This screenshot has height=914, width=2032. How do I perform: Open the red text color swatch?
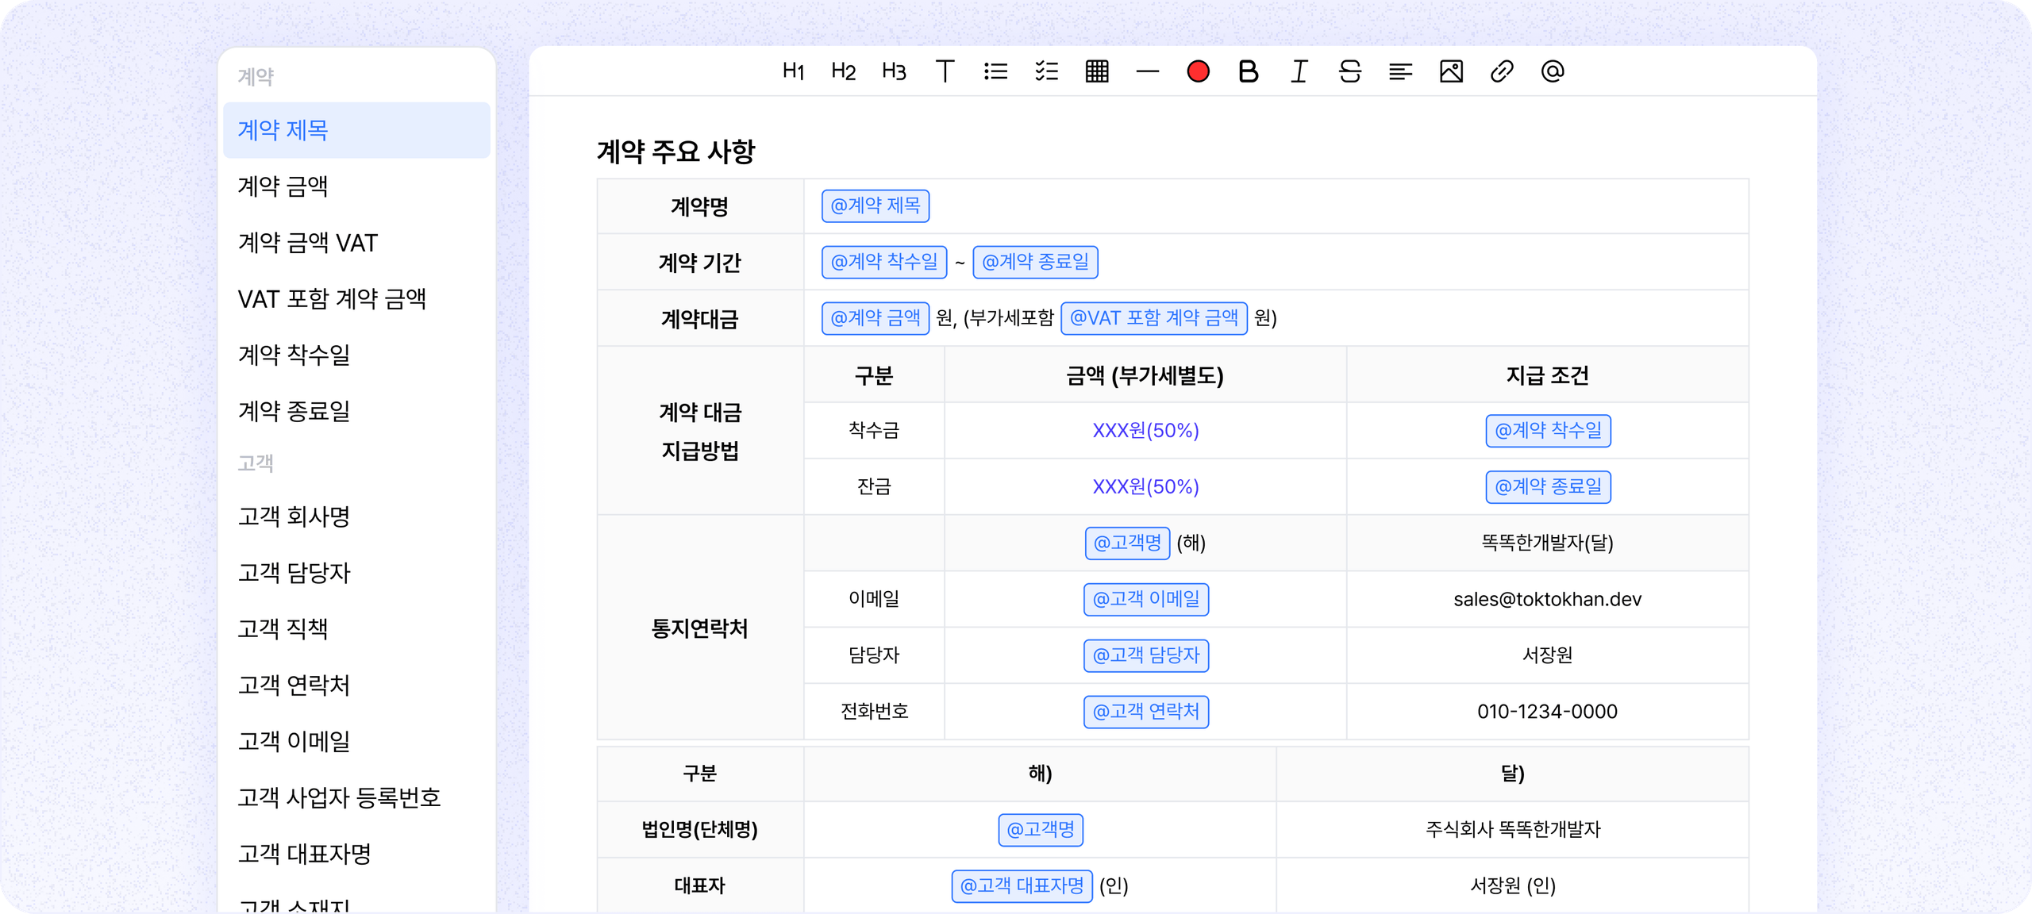pyautogui.click(x=1198, y=71)
